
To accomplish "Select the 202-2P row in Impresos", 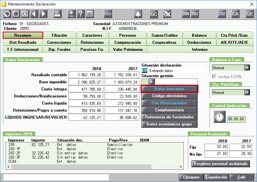I will 95,153.
